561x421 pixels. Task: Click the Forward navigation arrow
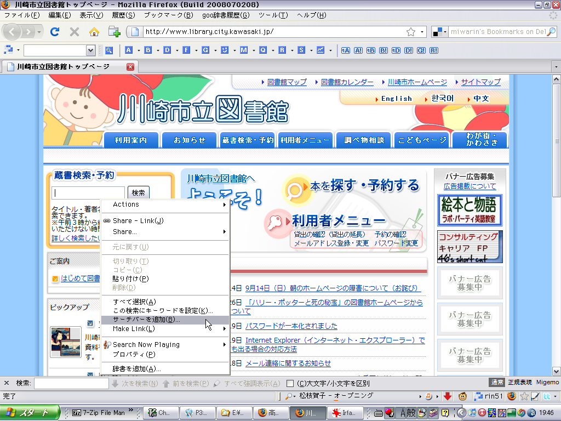28,32
